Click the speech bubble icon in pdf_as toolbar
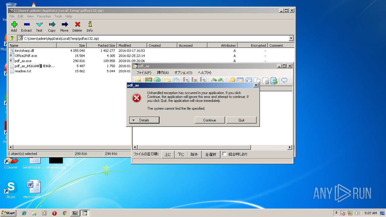The width and height of the screenshot is (386, 217). (x=284, y=80)
